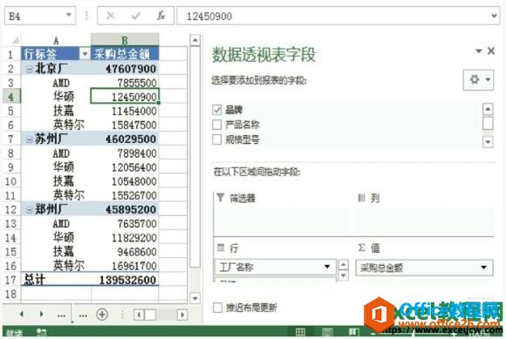Check the 规格型号 field checkbox
This screenshot has height=339, width=506.
(217, 139)
